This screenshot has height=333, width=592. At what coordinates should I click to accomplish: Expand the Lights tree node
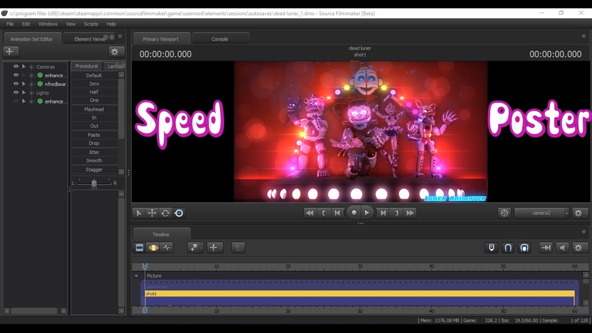(31, 93)
